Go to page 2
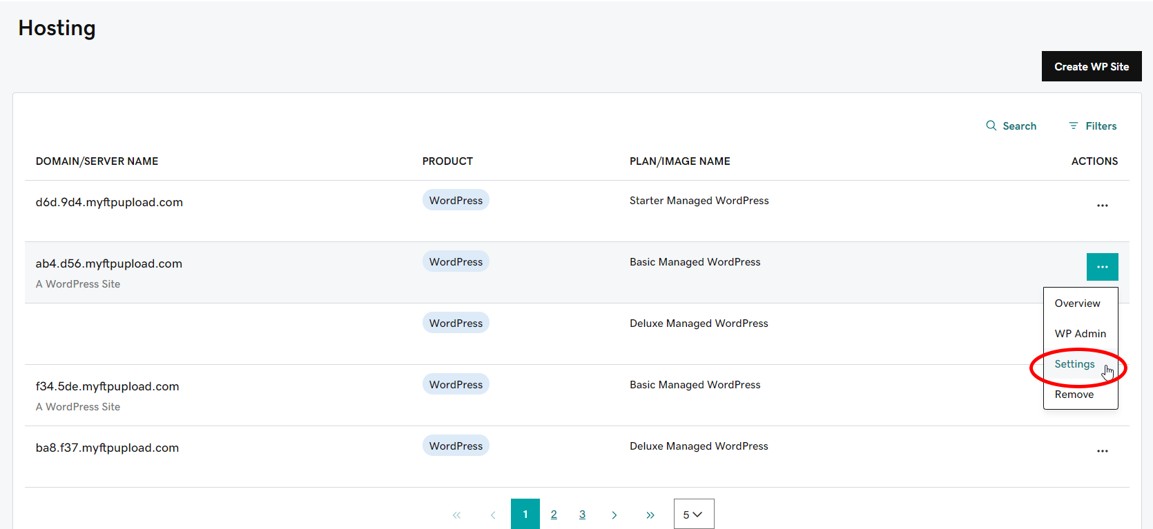The height and width of the screenshot is (529, 1153). tap(554, 515)
